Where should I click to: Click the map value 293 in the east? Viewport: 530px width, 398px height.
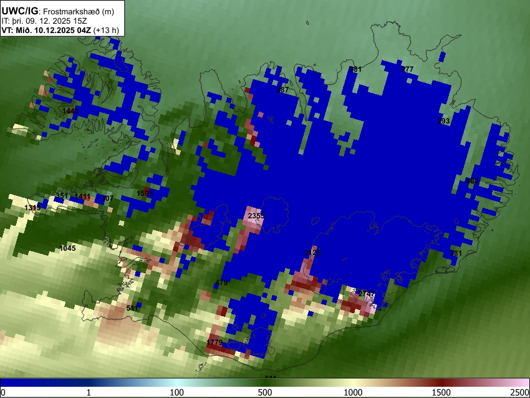click(x=443, y=121)
